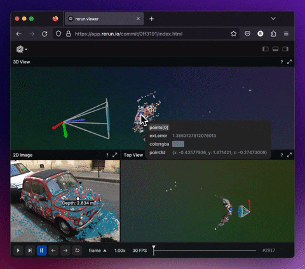305x269 pixels.
Task: Open the Rerun logo menu
Action: tap(22, 49)
